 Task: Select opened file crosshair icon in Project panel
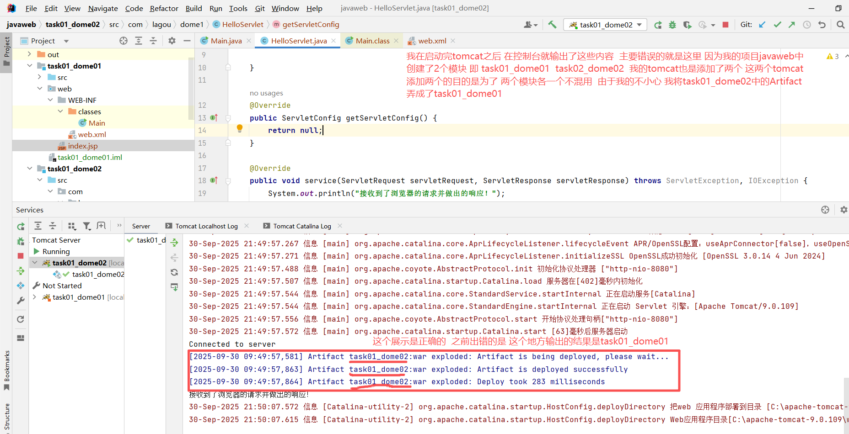pos(124,41)
